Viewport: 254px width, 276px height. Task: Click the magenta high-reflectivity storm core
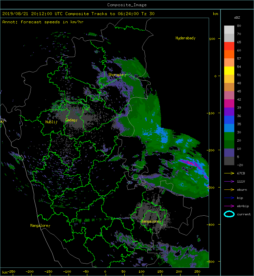pyautogui.click(x=190, y=163)
